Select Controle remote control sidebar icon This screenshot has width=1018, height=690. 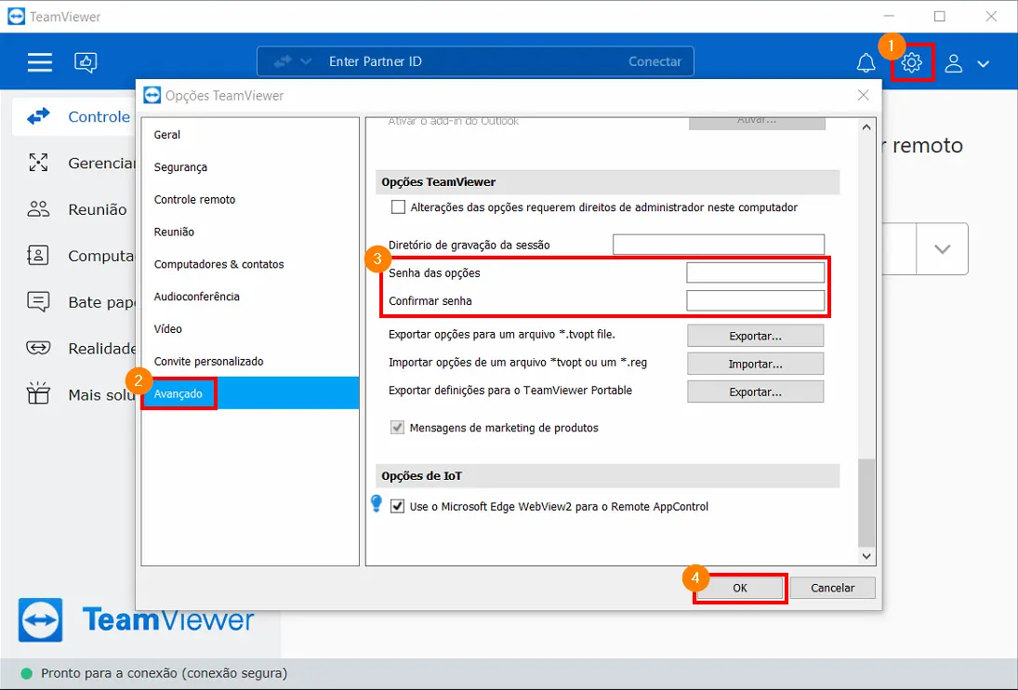coord(38,116)
